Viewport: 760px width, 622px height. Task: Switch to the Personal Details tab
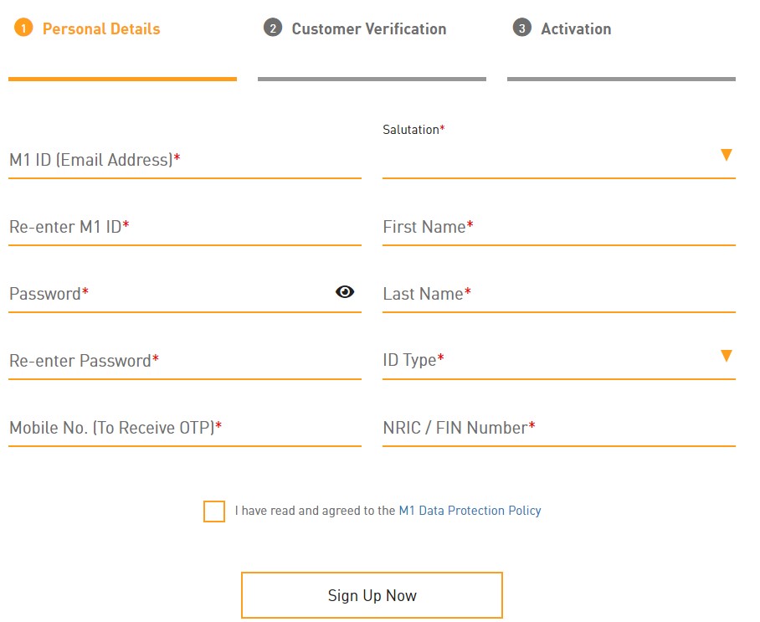(101, 29)
